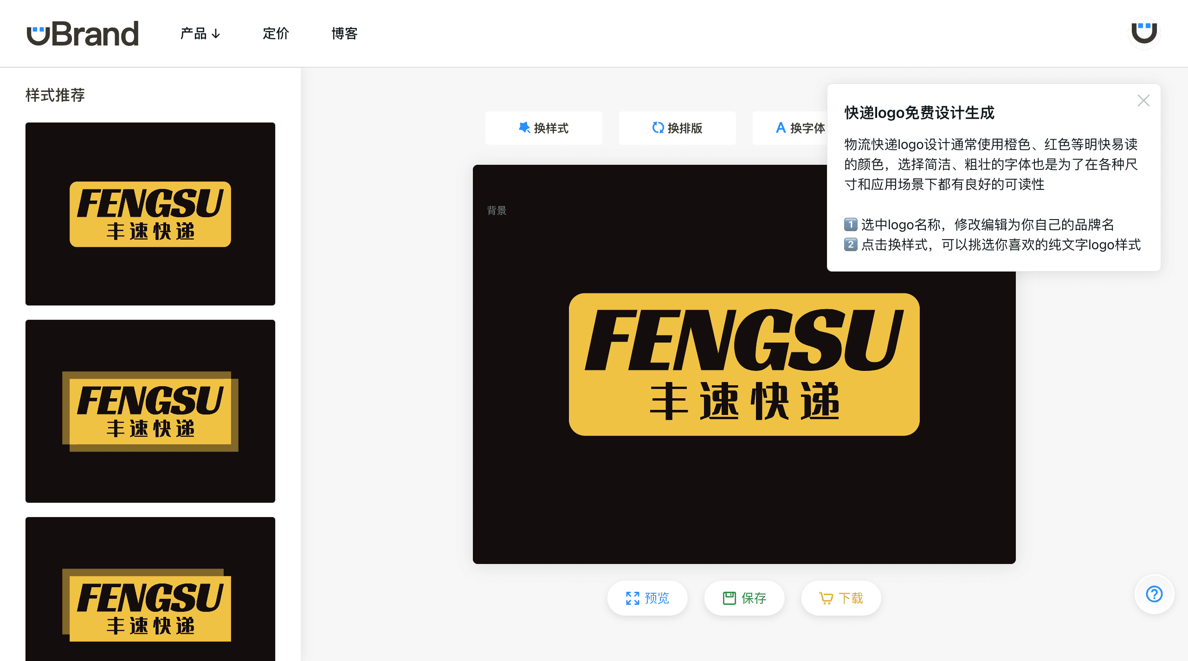Click the 换排版 button
Viewport: 1188px width, 661px height.
point(677,128)
